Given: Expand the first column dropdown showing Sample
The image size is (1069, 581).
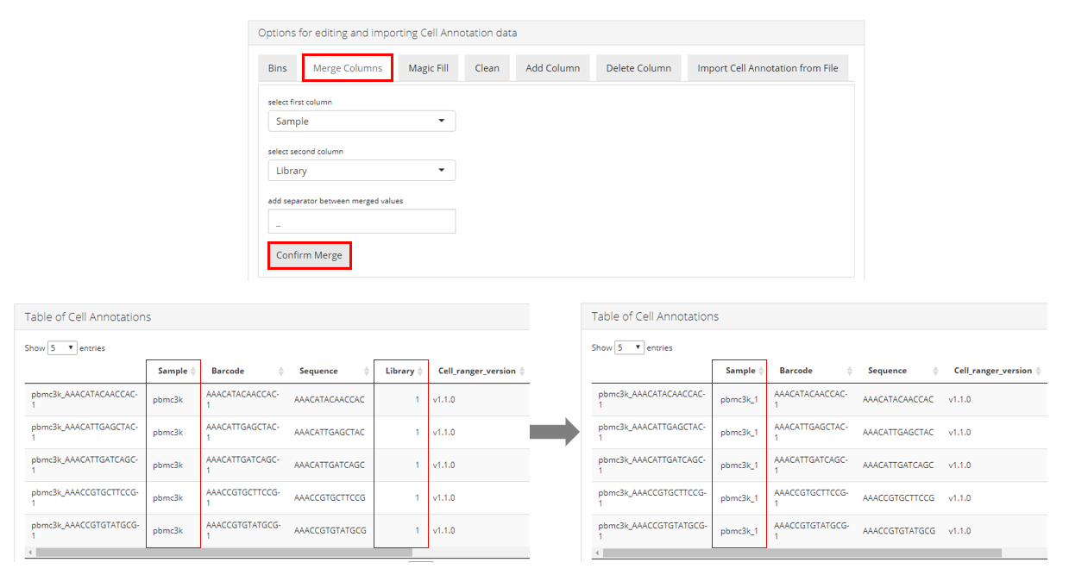Looking at the screenshot, I should click(362, 122).
